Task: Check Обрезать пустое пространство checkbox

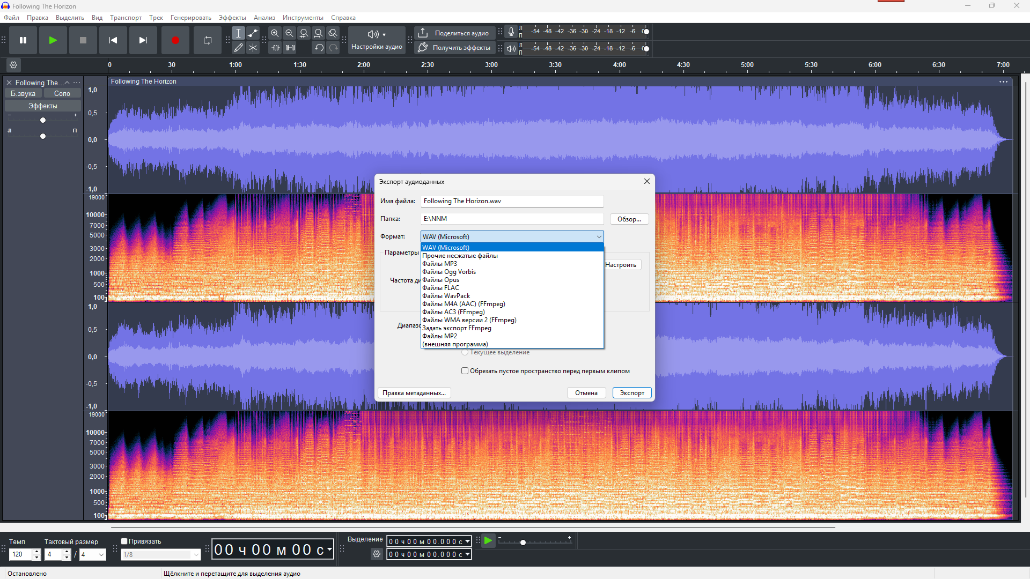Action: point(465,371)
